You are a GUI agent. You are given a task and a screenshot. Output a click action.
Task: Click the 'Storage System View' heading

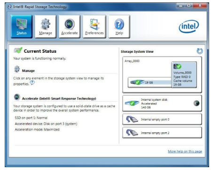tap(137, 51)
